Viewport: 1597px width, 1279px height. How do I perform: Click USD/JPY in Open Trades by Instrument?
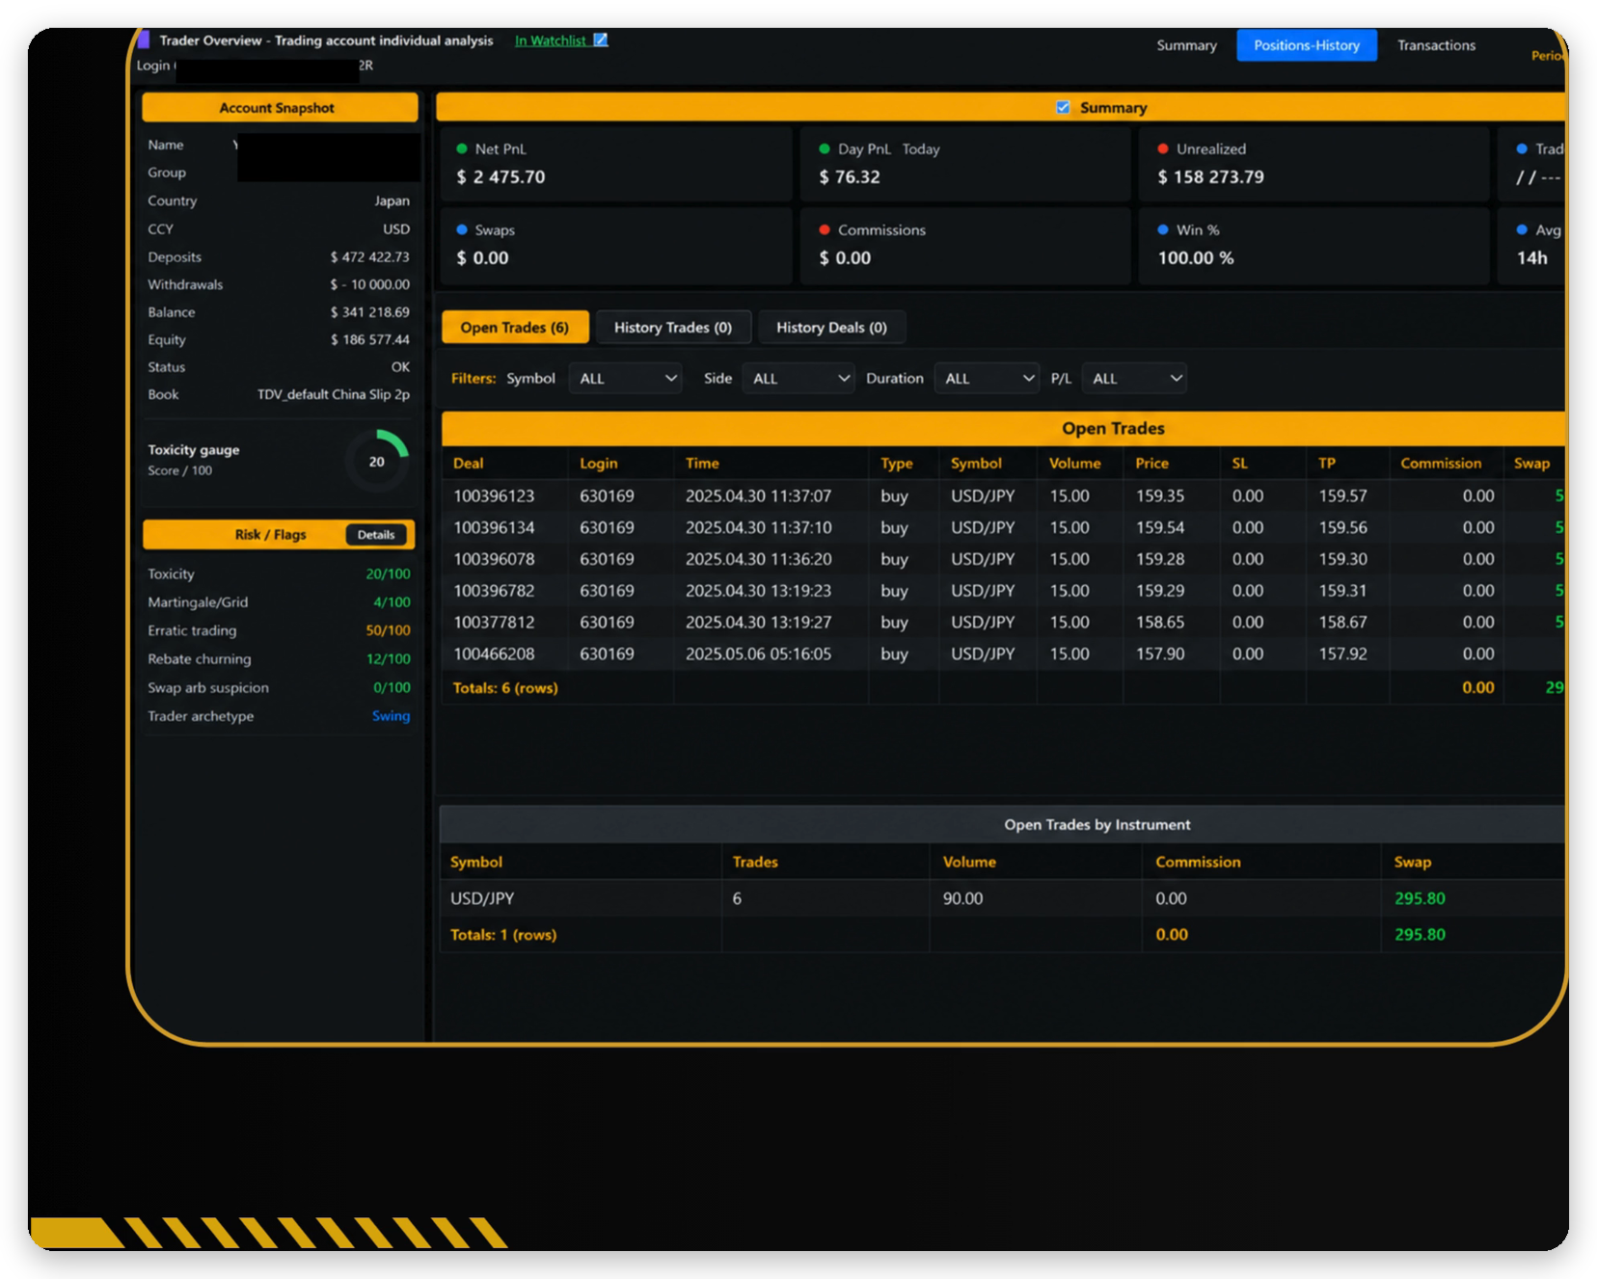pos(482,898)
